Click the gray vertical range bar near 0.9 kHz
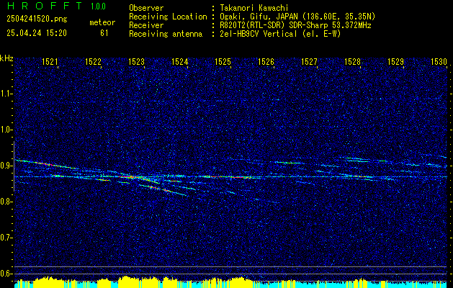The width and height of the screenshot is (453, 288). coord(14,166)
